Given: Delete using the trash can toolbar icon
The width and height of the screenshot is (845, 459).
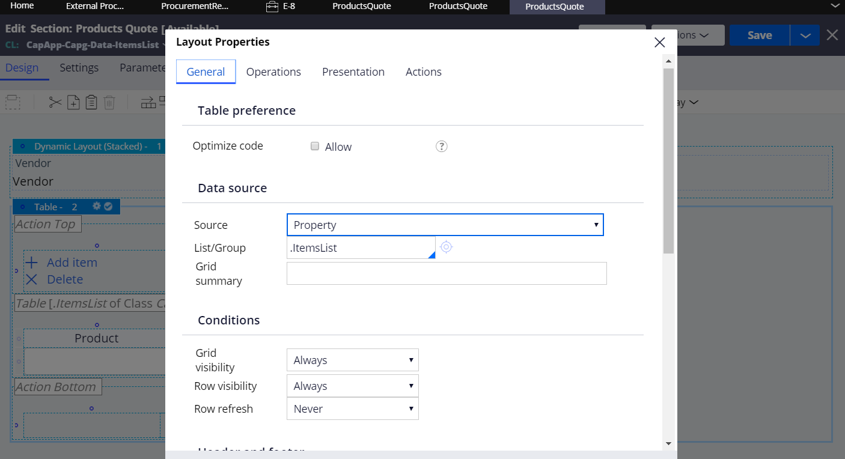Looking at the screenshot, I should 109,102.
